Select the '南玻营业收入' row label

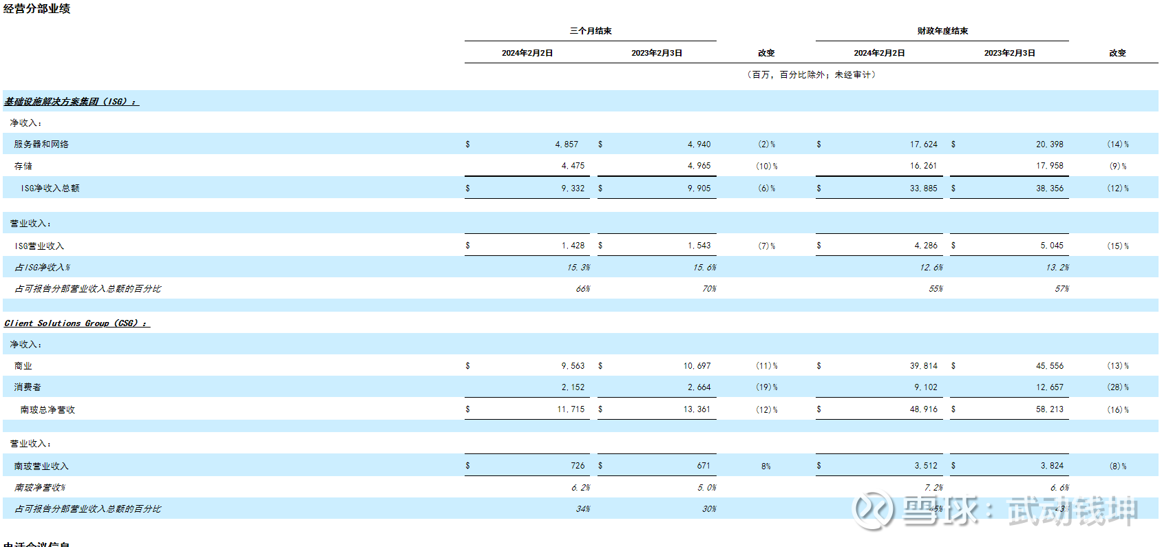pyautogui.click(x=41, y=466)
